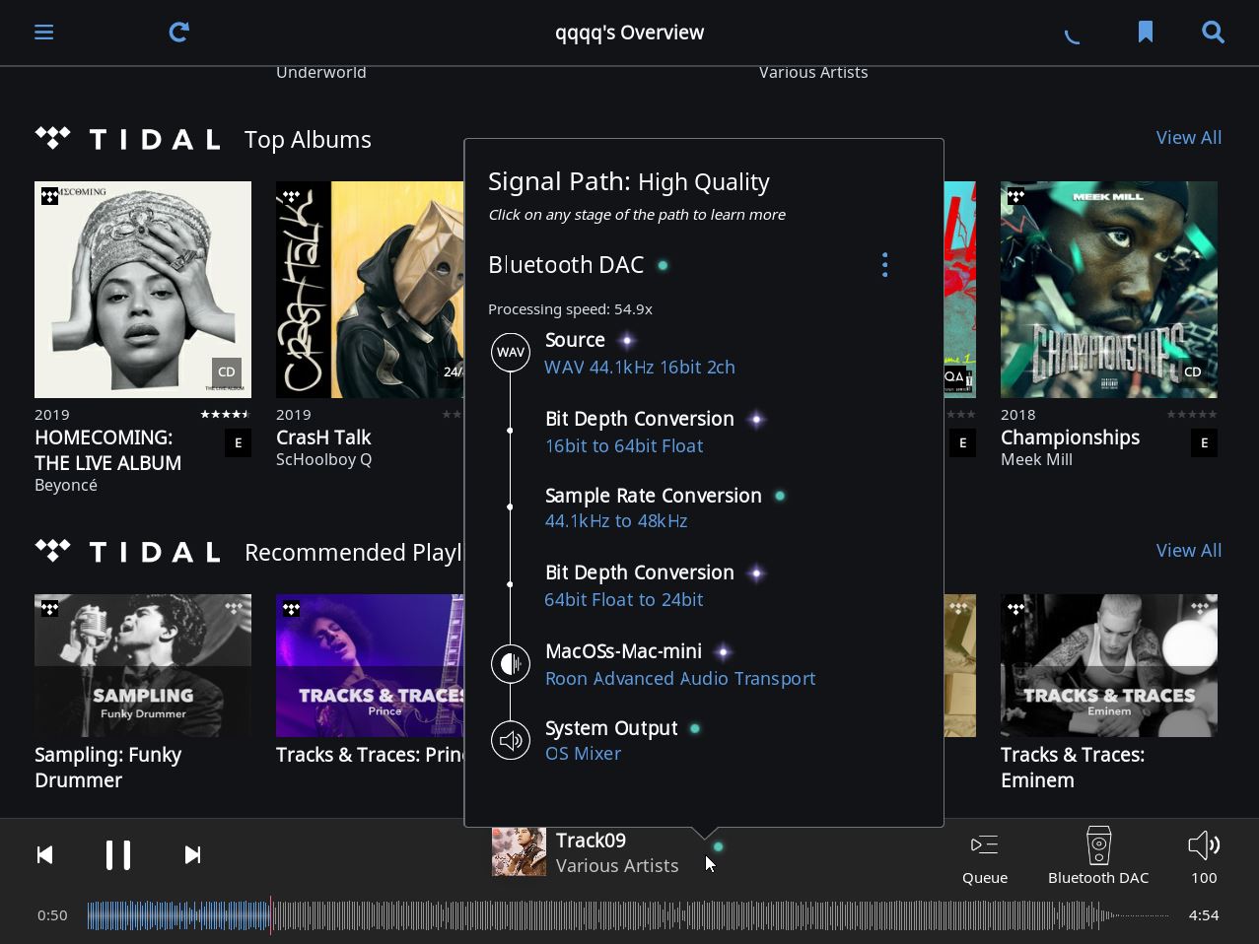
Task: Open the Various Artists link under Track09
Action: point(617,866)
